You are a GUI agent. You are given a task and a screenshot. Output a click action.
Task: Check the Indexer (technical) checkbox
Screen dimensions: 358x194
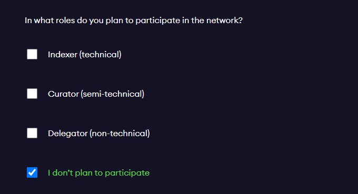tap(32, 54)
